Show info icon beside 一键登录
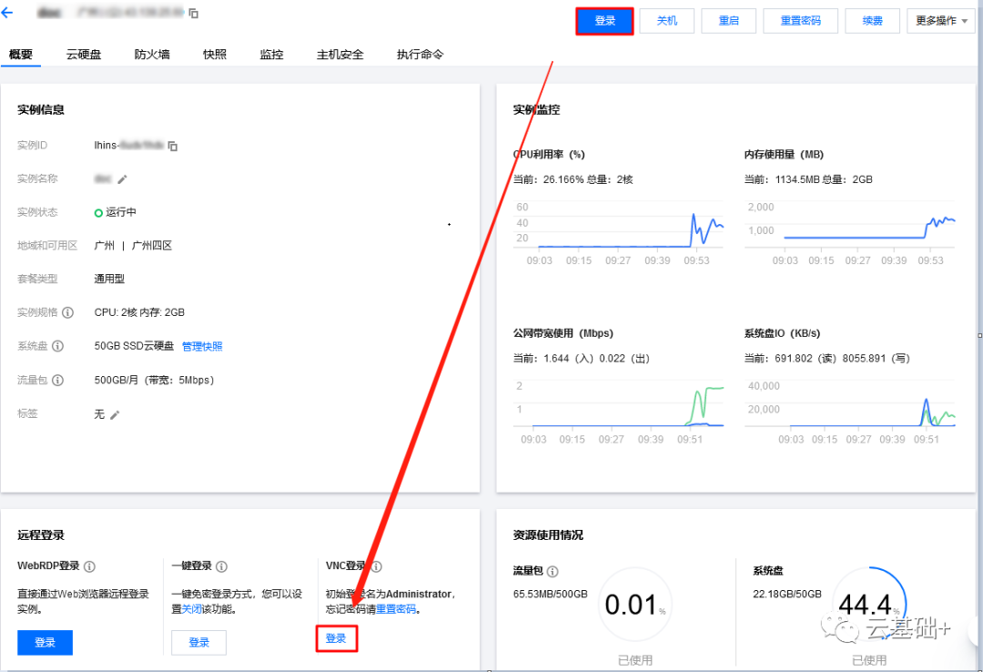The image size is (983, 672). pyautogui.click(x=221, y=566)
